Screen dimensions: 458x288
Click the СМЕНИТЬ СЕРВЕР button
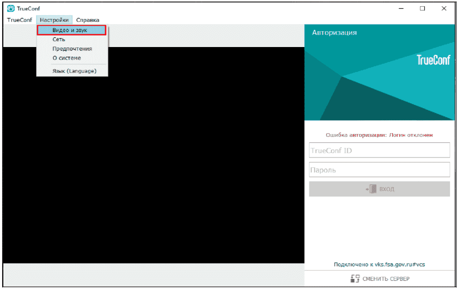[380, 279]
